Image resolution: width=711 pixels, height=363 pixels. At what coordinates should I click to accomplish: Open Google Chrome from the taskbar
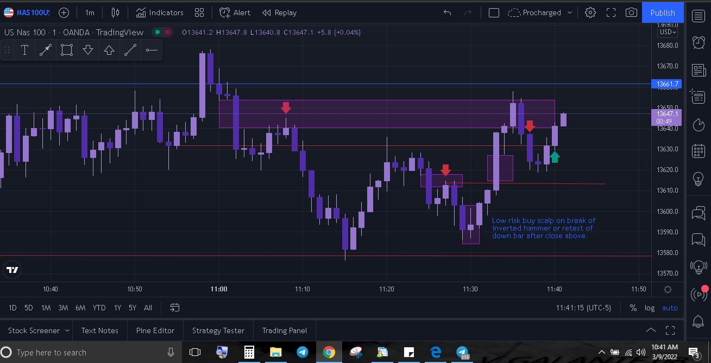(x=329, y=353)
